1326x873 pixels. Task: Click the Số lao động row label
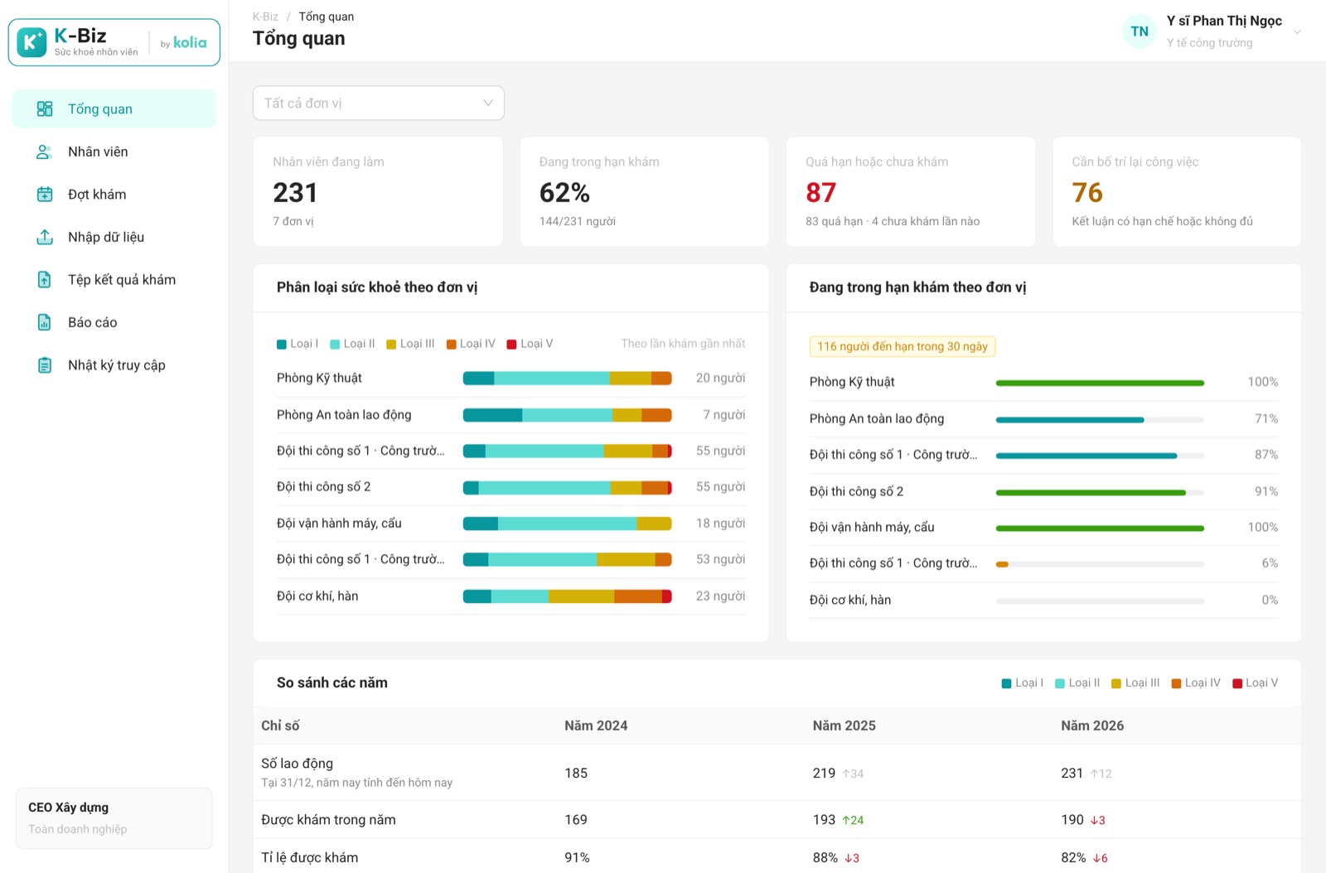point(297,764)
